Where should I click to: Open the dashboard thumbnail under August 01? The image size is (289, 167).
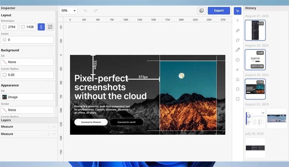255,118
